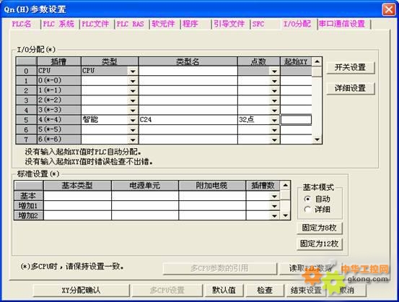Click the 固定为8枚 button
399x302 pixels.
[320, 228]
